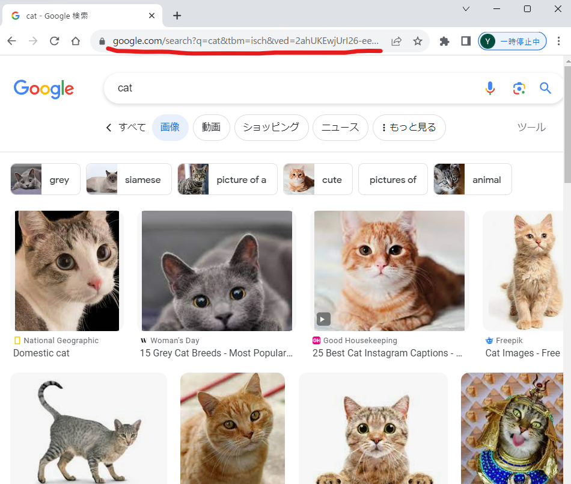Open Google Lens image search
This screenshot has width=571, height=484.
pyautogui.click(x=519, y=88)
